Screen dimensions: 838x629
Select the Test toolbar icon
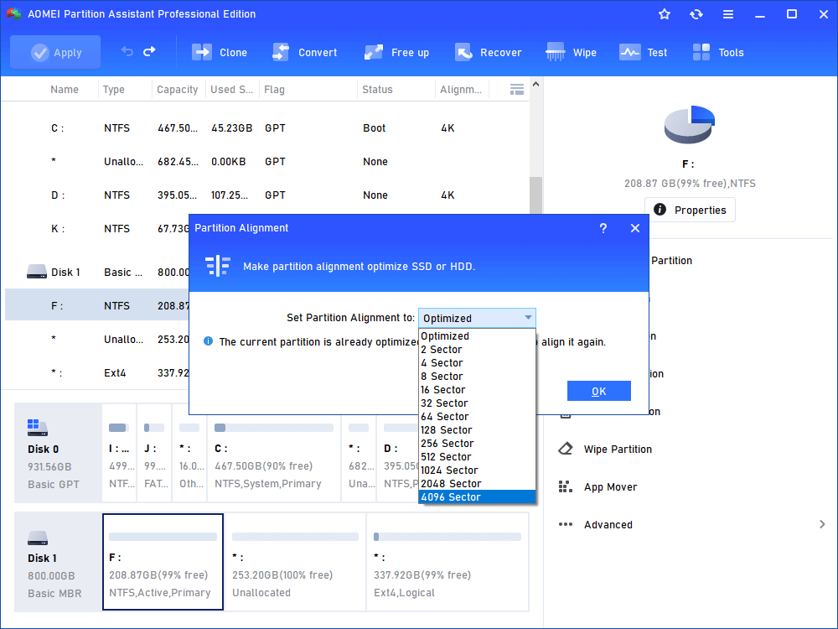(630, 52)
